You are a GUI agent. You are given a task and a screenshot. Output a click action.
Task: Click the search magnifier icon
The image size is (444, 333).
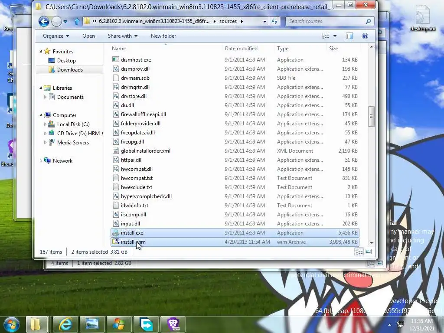369,21
